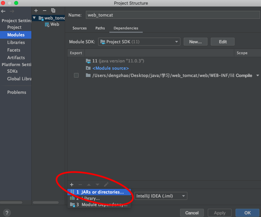Open Problems in sidebar
The width and height of the screenshot is (261, 217).
coord(16,92)
